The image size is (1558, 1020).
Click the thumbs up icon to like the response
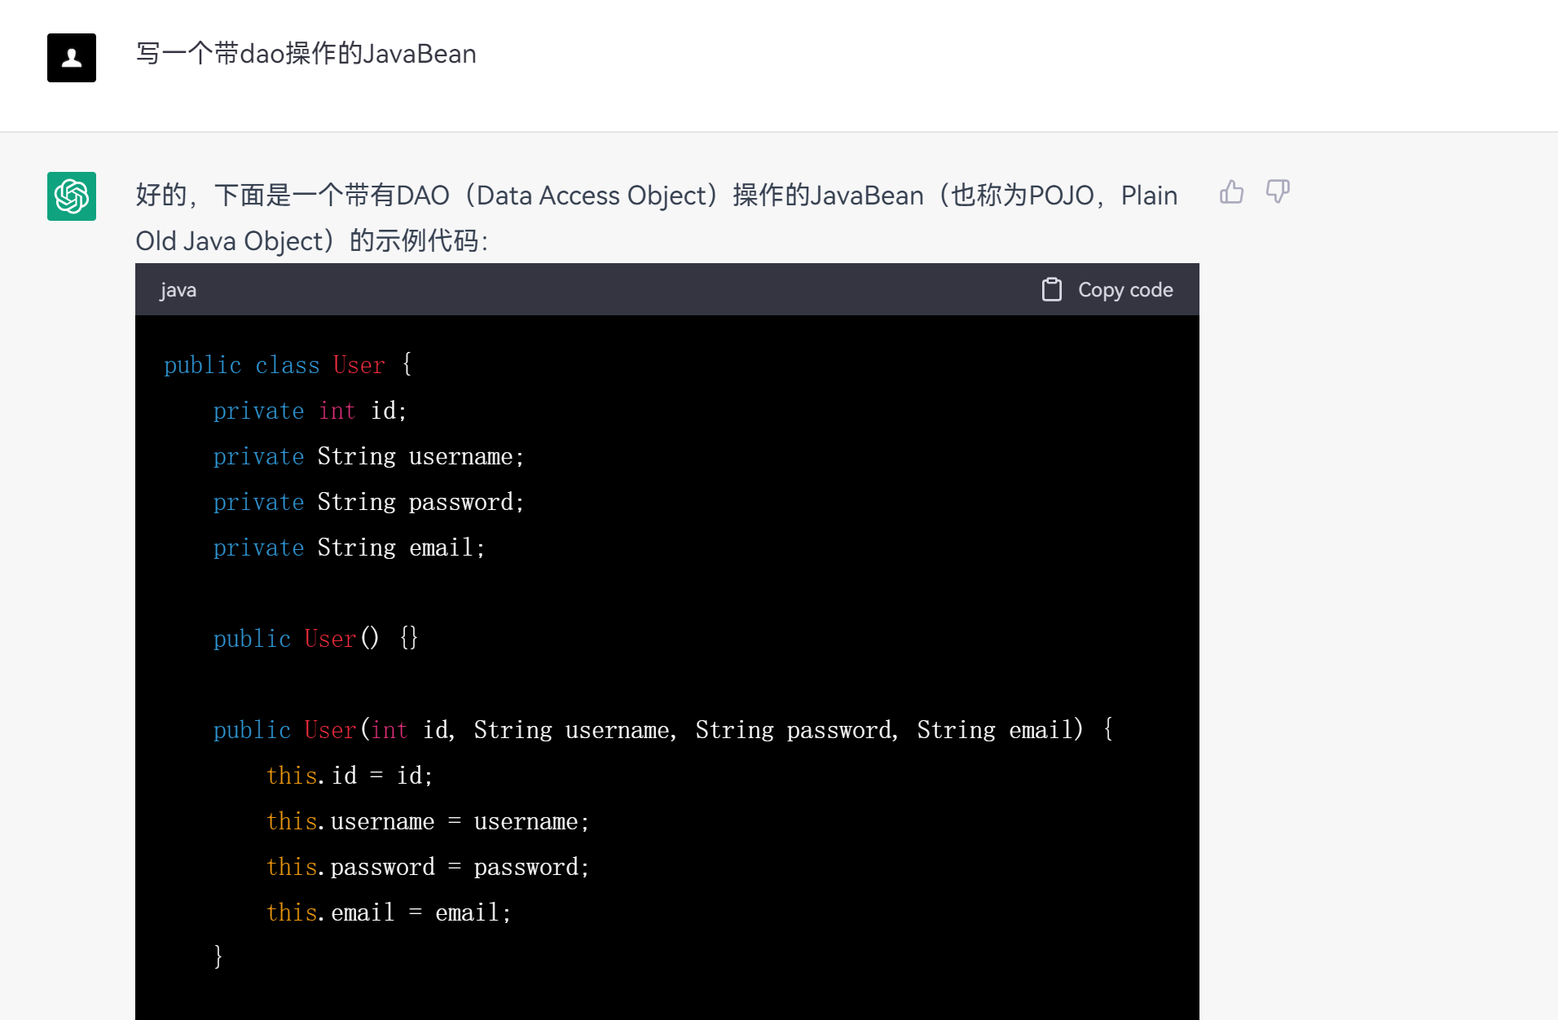tap(1231, 192)
